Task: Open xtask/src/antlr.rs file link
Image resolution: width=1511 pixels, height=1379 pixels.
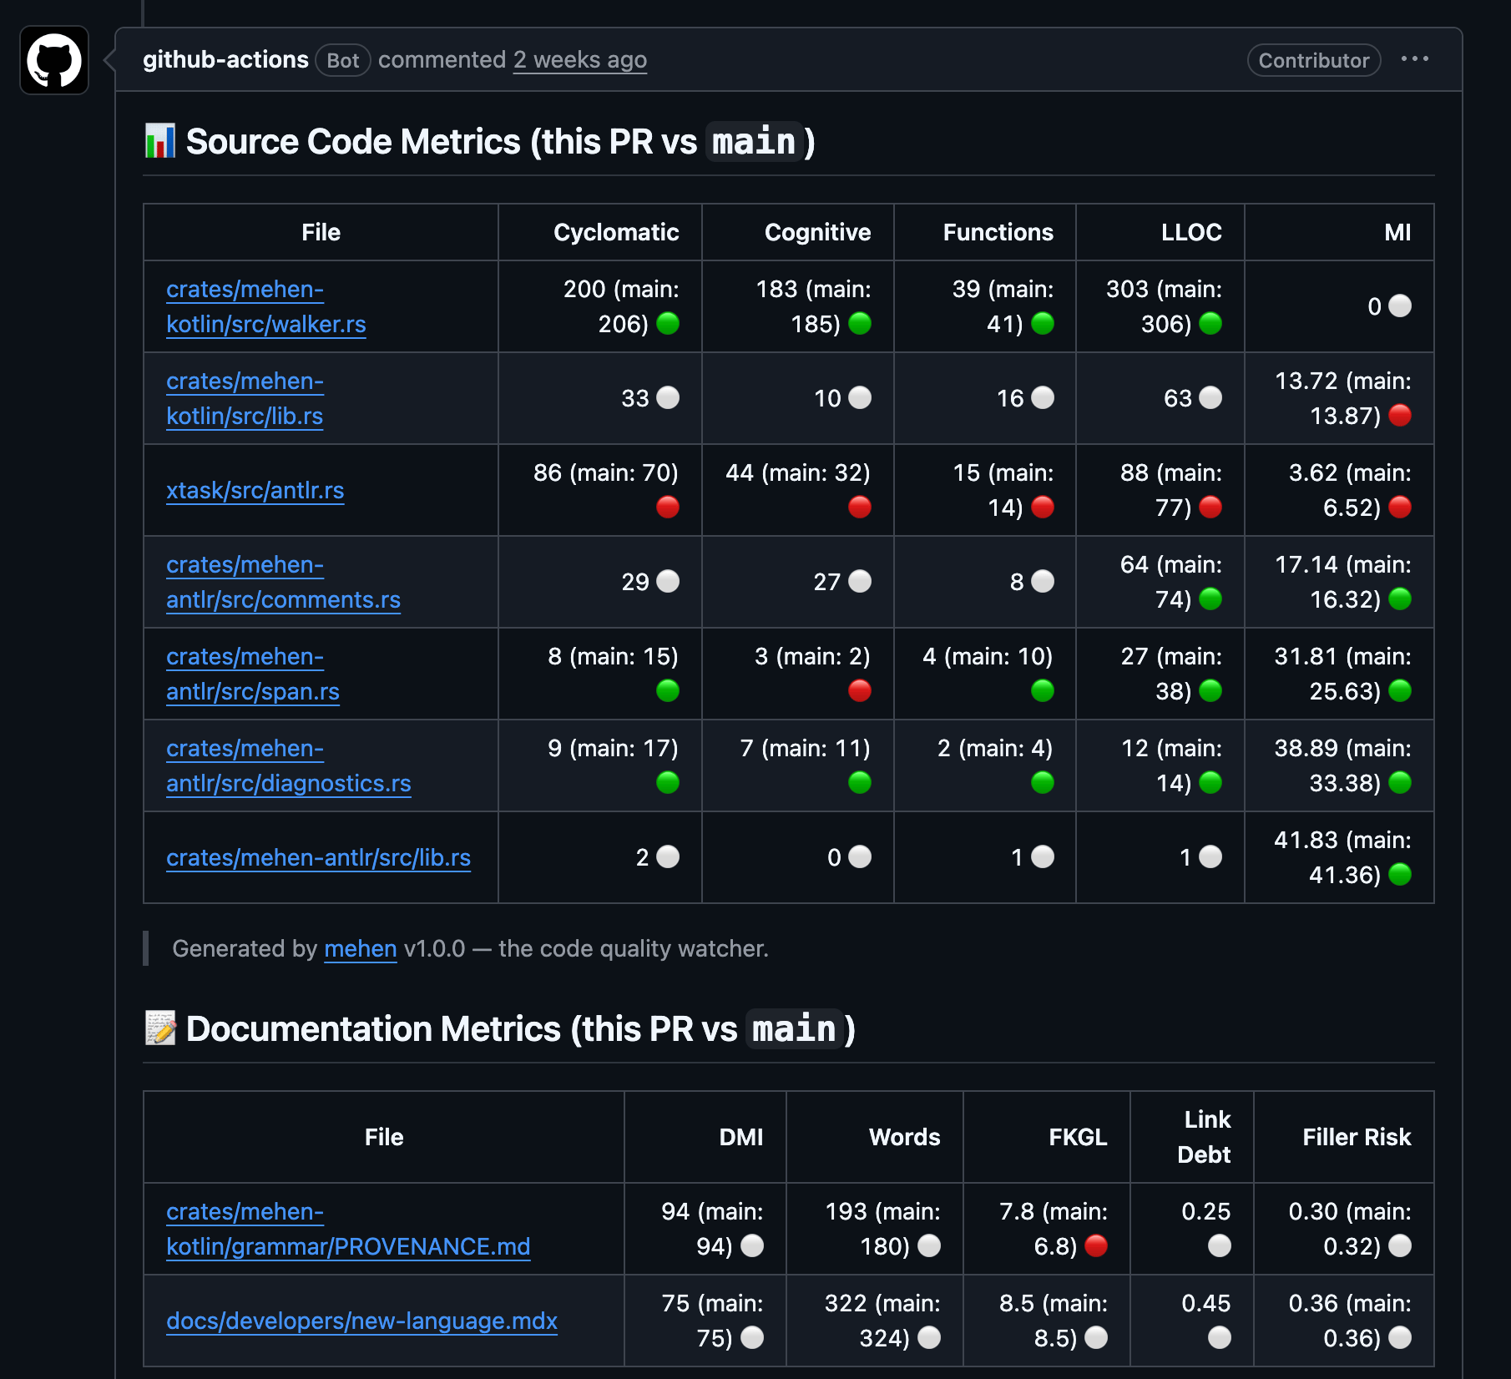Action: (x=255, y=490)
